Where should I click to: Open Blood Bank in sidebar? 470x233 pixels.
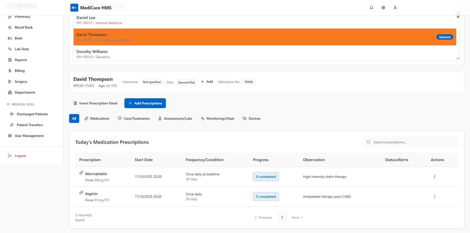point(24,28)
